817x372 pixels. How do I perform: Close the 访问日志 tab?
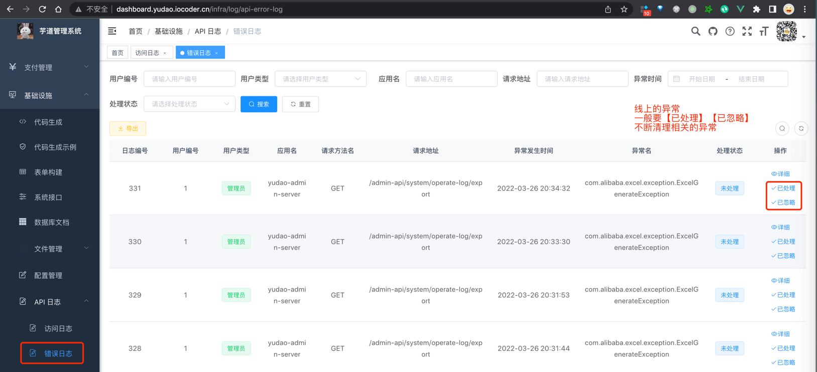(165, 53)
